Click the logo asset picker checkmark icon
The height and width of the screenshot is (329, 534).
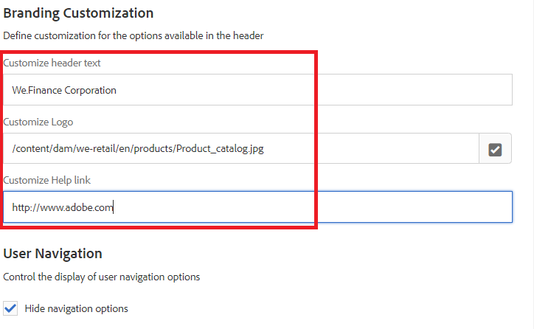495,149
